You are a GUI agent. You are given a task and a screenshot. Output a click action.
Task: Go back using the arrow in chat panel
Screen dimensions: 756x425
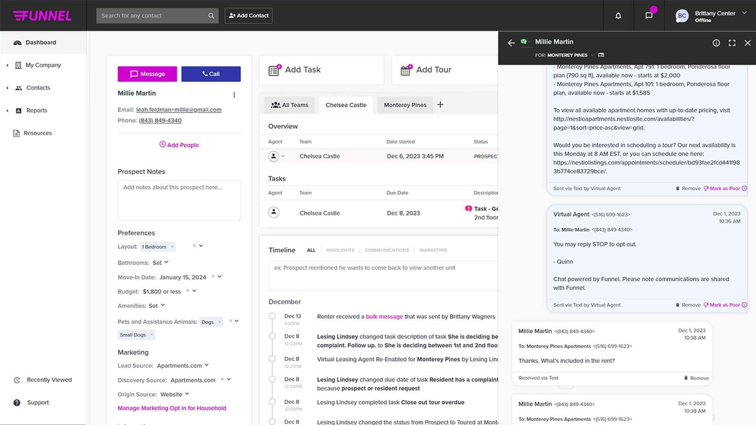[511, 43]
